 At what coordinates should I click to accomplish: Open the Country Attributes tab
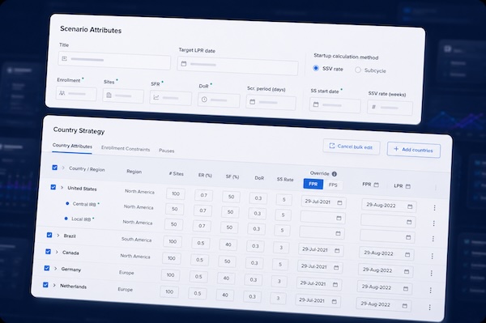[x=72, y=146]
